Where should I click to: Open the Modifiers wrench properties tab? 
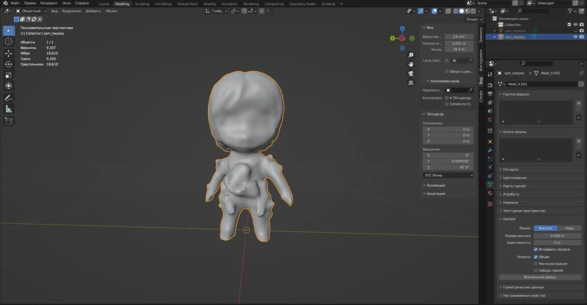point(490,150)
